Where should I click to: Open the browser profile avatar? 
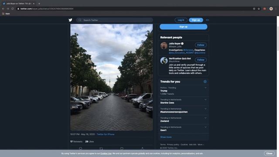[271, 9]
